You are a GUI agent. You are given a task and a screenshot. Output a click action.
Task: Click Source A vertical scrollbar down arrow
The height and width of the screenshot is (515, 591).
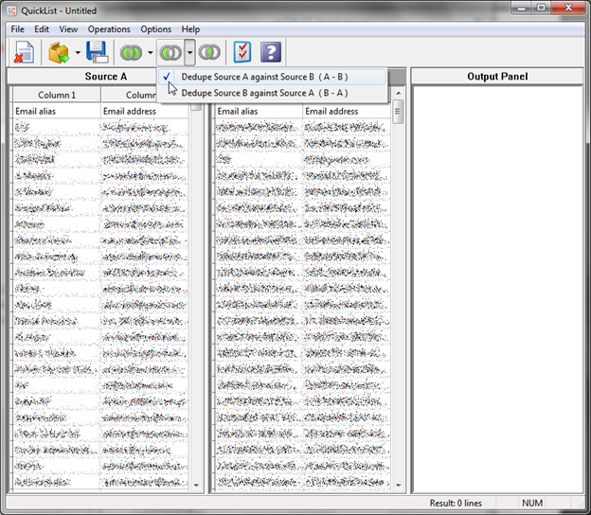coord(196,486)
